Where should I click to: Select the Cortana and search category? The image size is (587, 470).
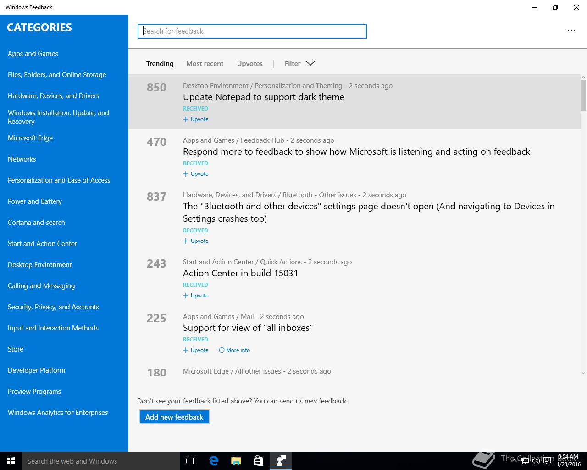(x=37, y=223)
